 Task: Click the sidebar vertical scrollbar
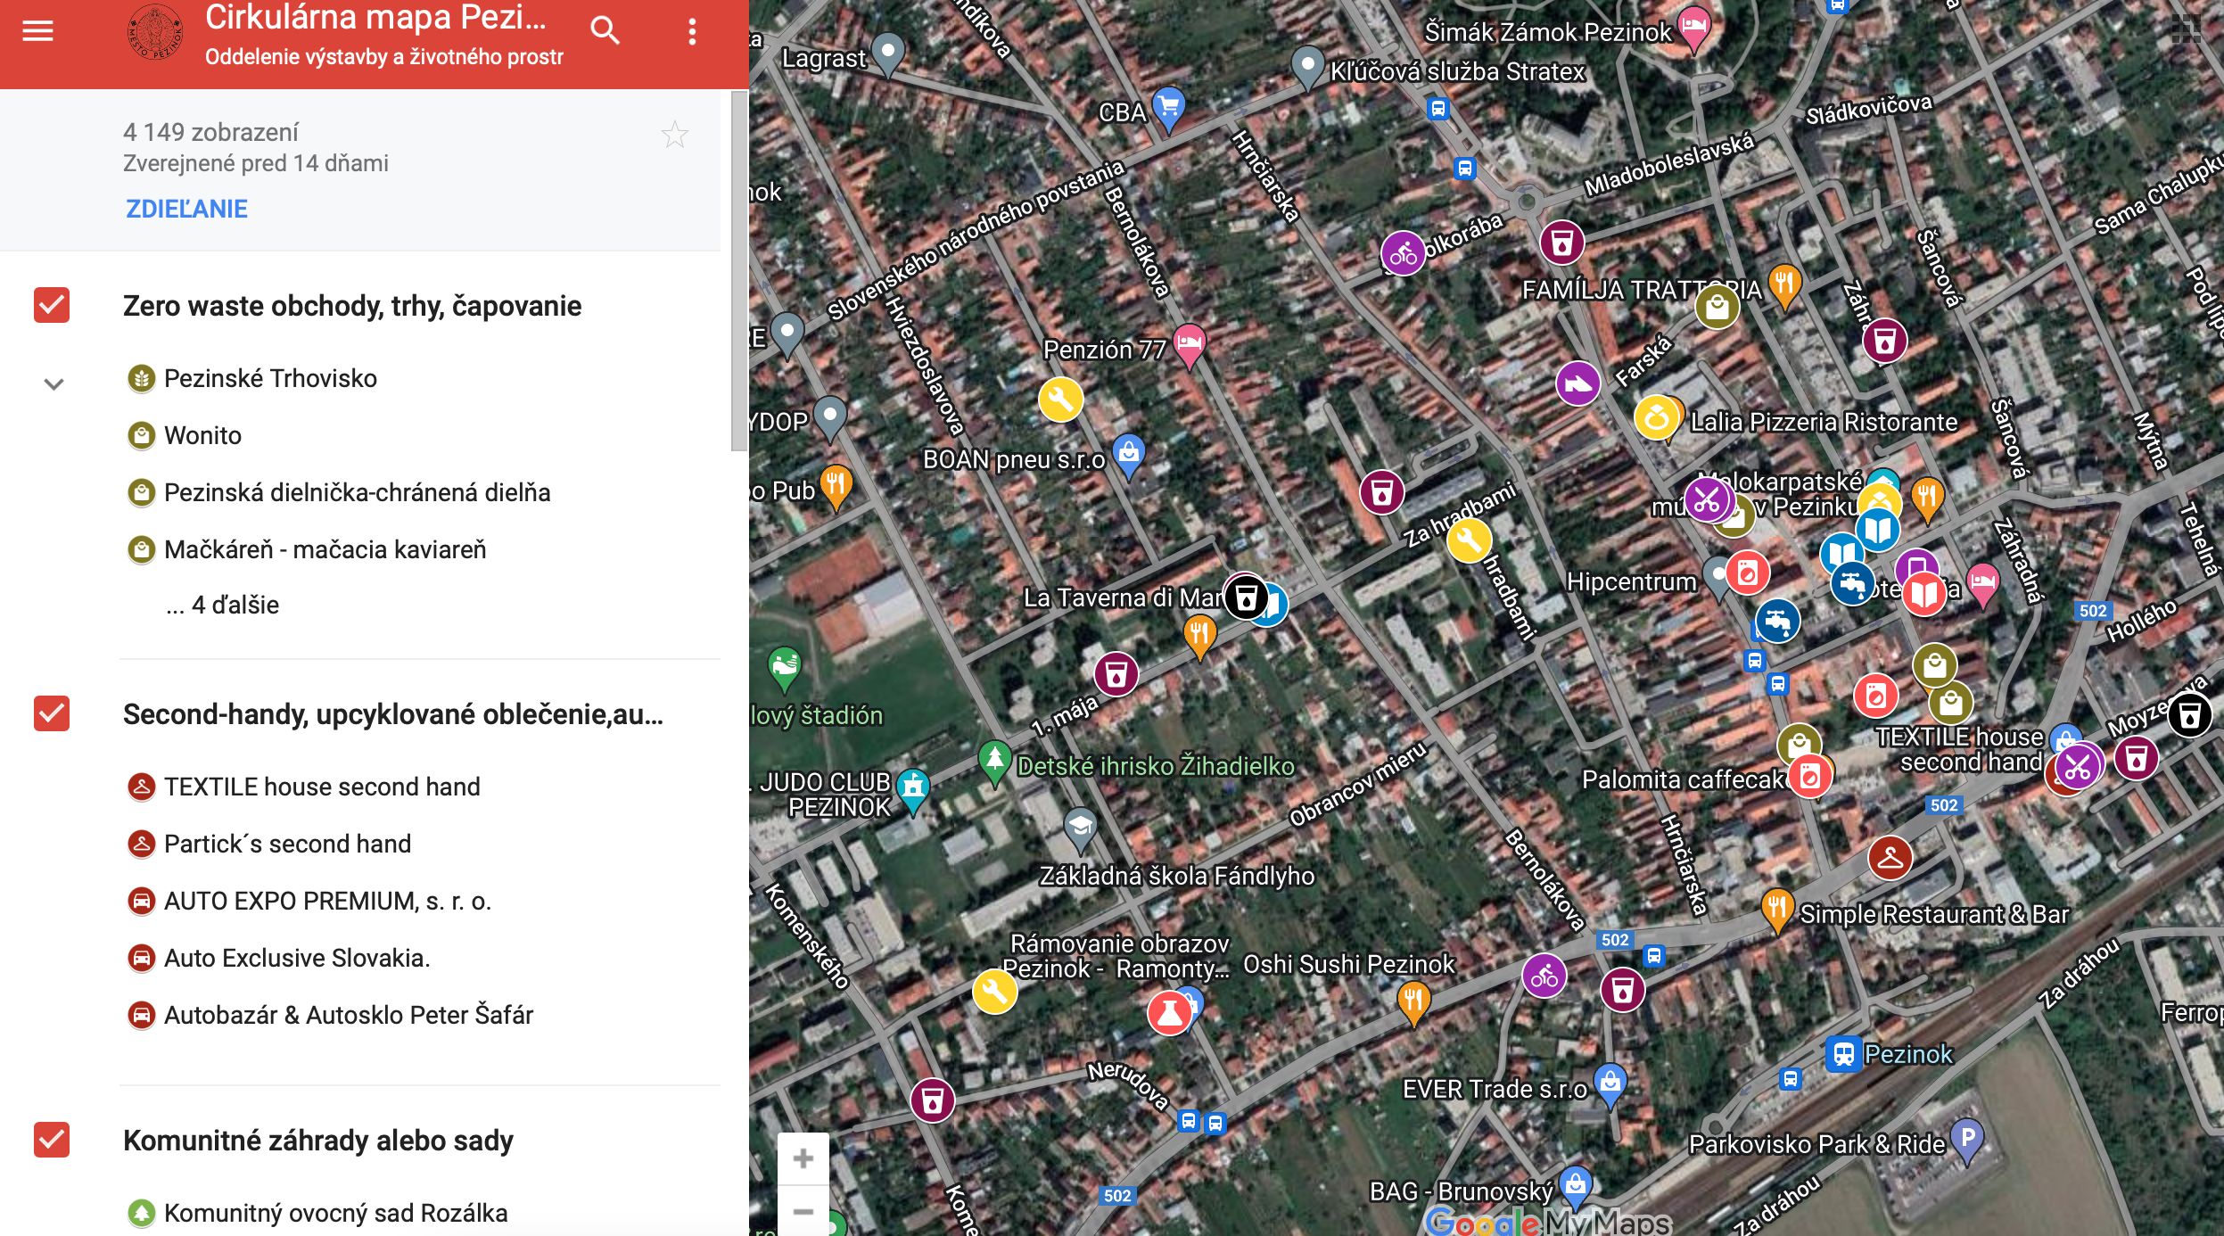(x=738, y=271)
